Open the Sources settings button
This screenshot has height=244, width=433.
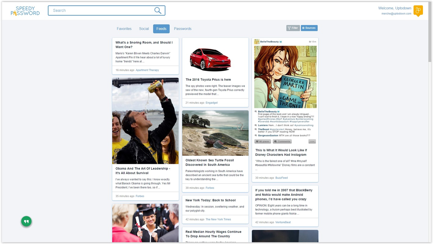pos(309,28)
